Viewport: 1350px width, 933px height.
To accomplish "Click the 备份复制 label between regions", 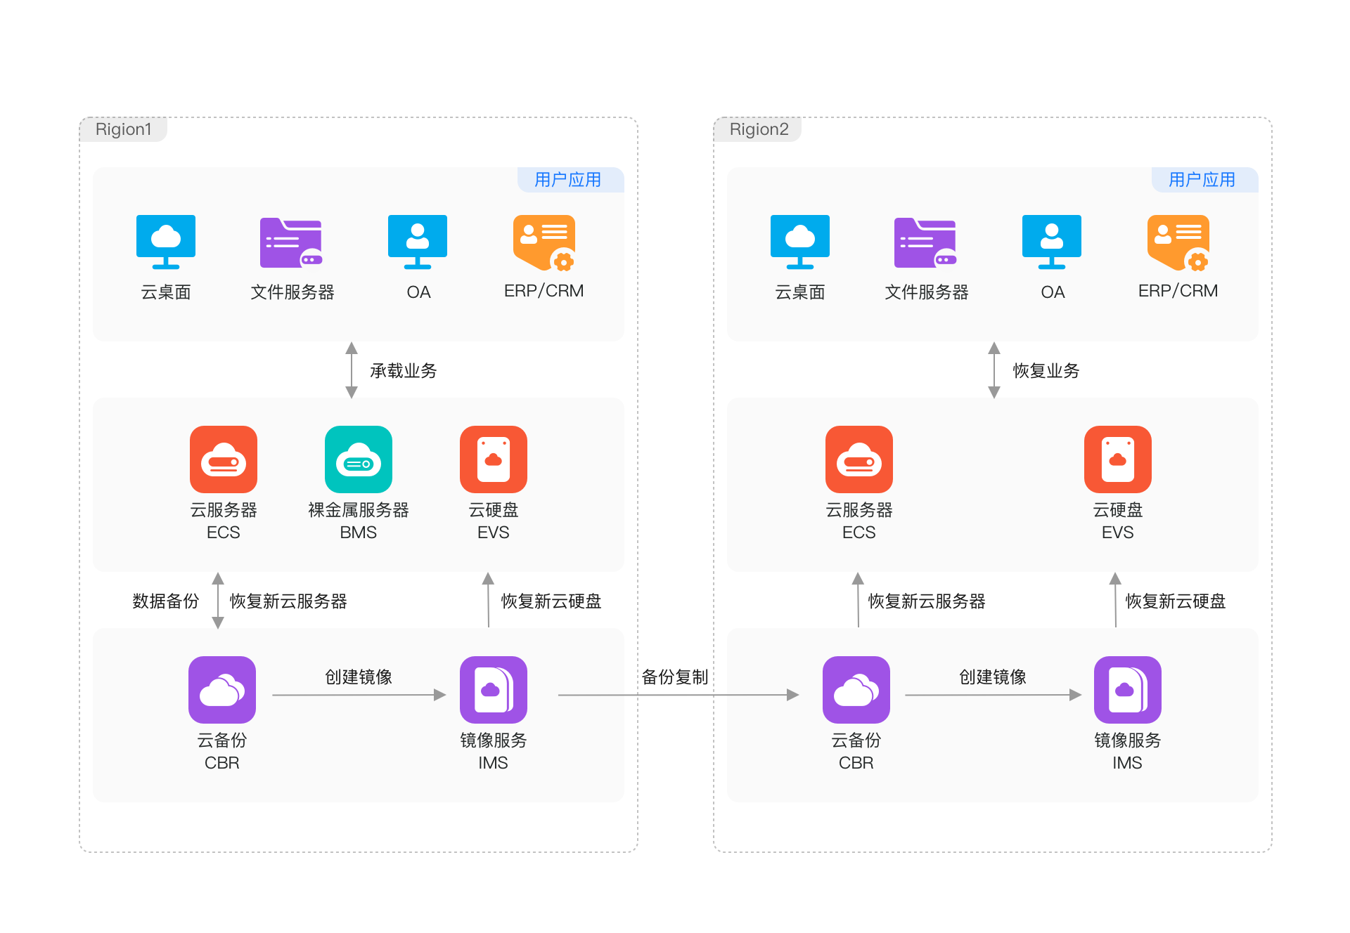I will coord(675,677).
